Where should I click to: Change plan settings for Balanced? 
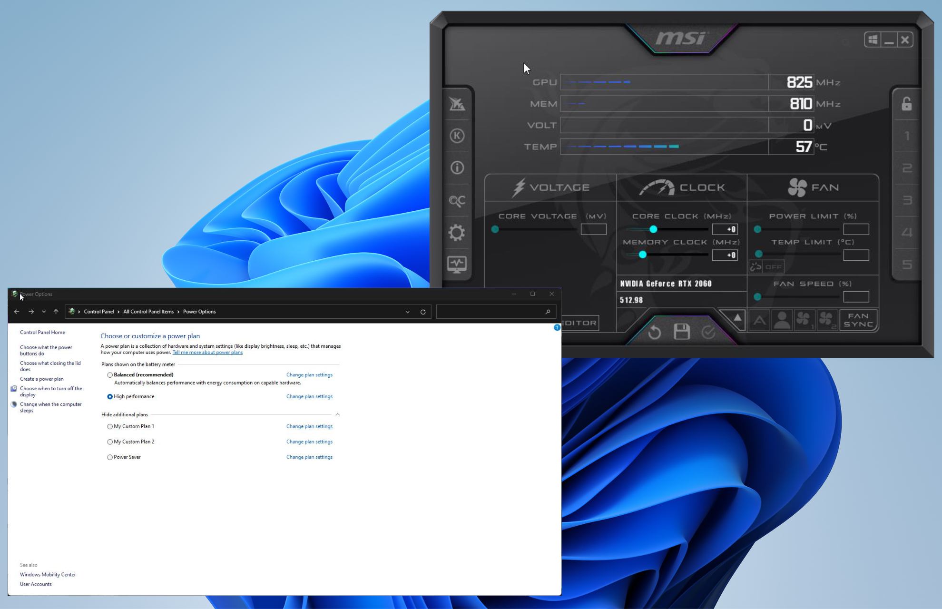point(309,375)
